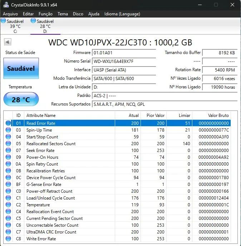Click the Padrão field ACS-2
The width and height of the screenshot is (241, 246).
(x=165, y=96)
